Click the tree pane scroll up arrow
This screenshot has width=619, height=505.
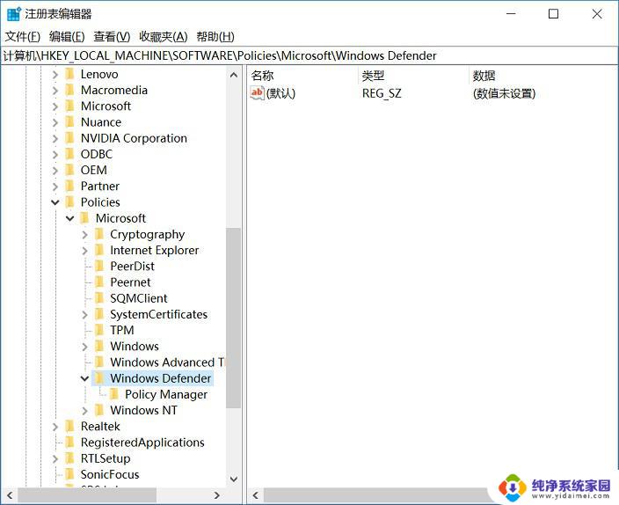click(234, 75)
